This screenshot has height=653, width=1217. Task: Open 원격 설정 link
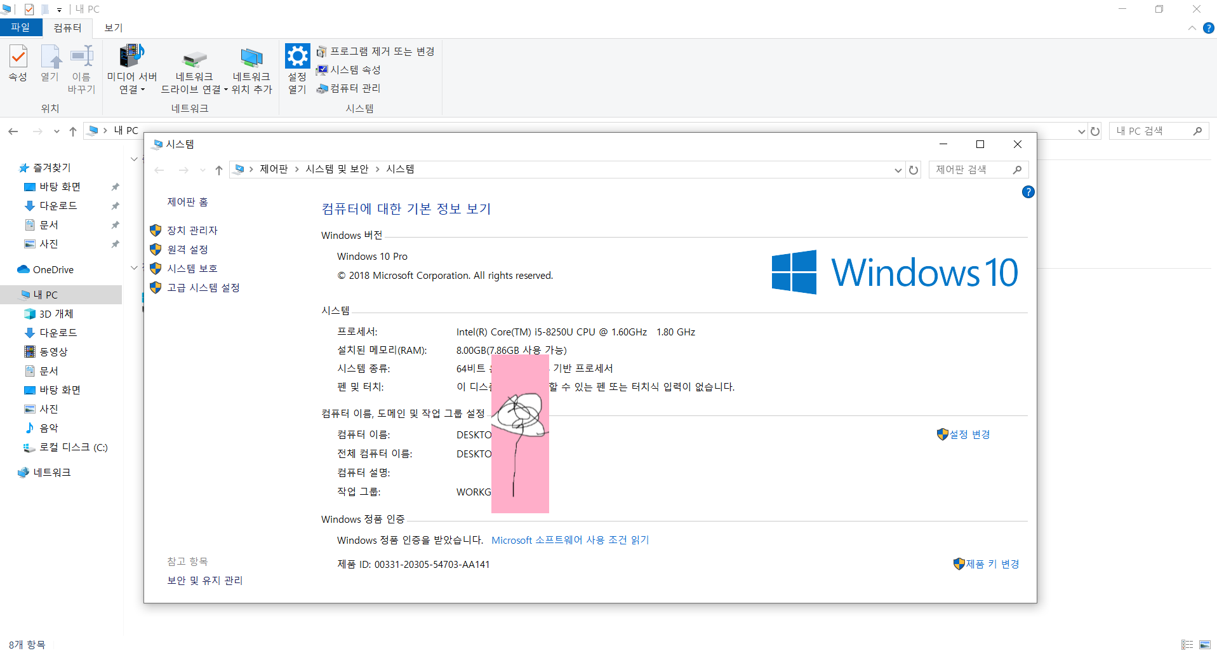click(x=187, y=250)
